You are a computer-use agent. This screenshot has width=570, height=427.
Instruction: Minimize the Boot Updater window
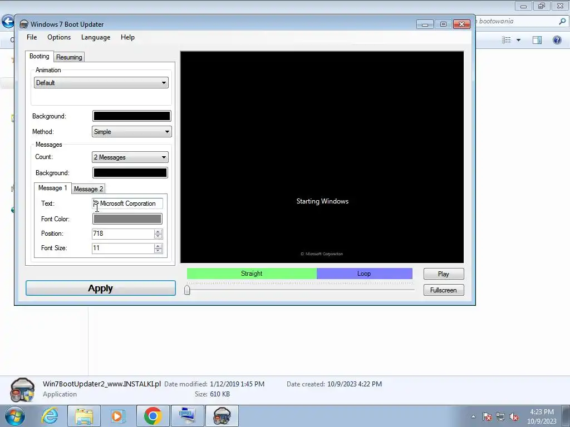coord(425,24)
